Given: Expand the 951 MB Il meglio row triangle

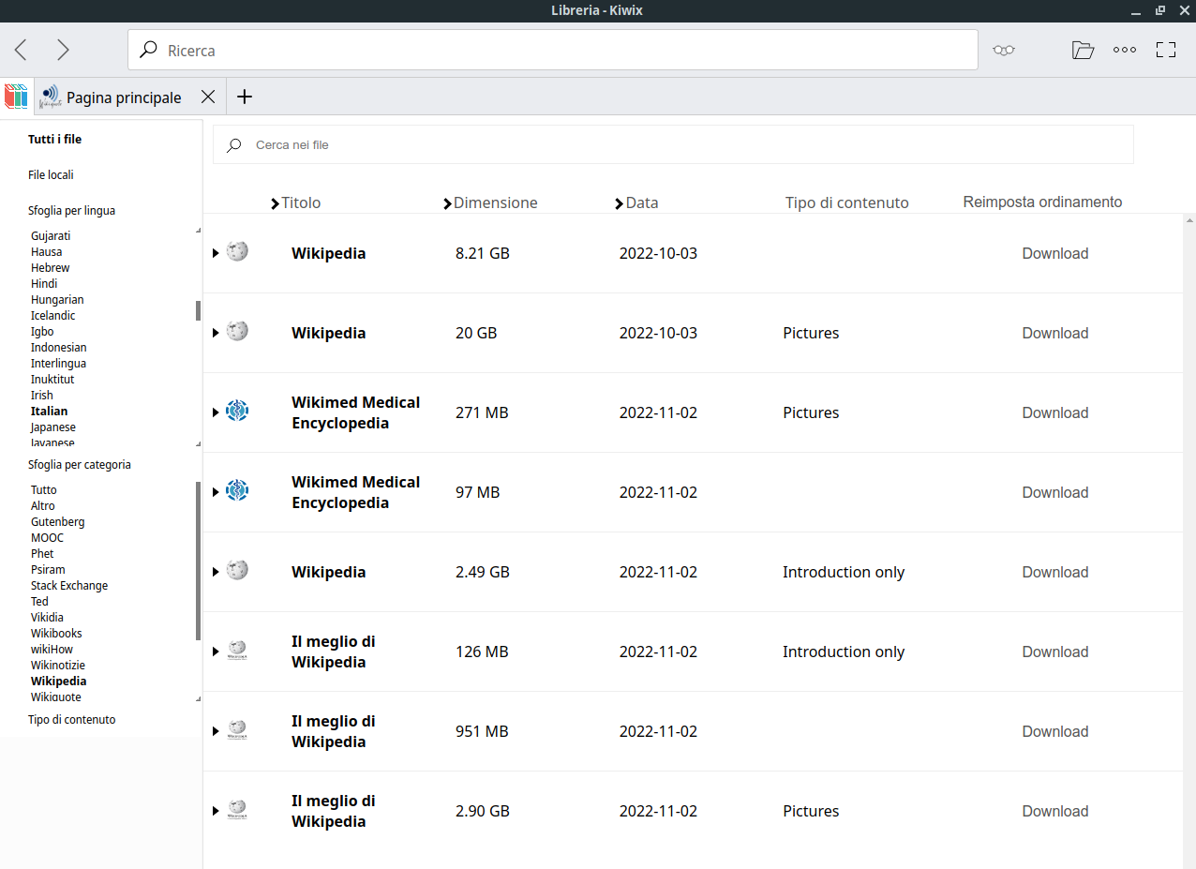Looking at the screenshot, I should click(216, 731).
